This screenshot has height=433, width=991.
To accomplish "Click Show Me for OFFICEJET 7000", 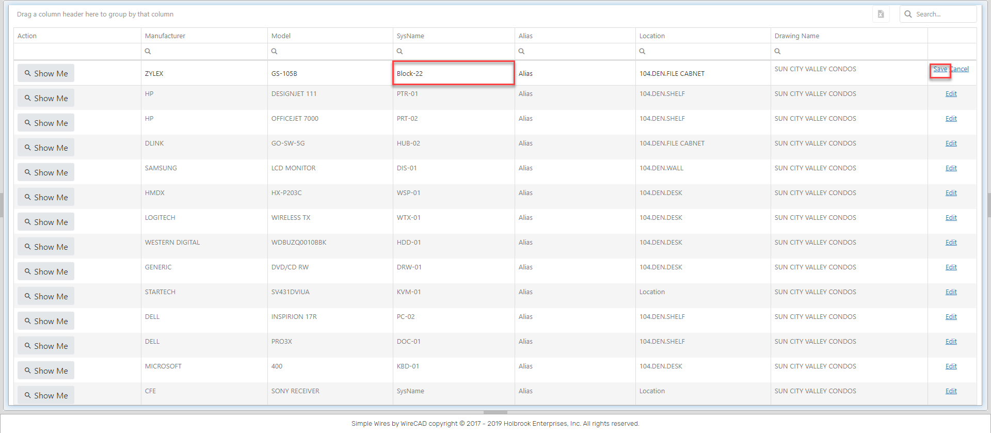I will click(x=46, y=123).
